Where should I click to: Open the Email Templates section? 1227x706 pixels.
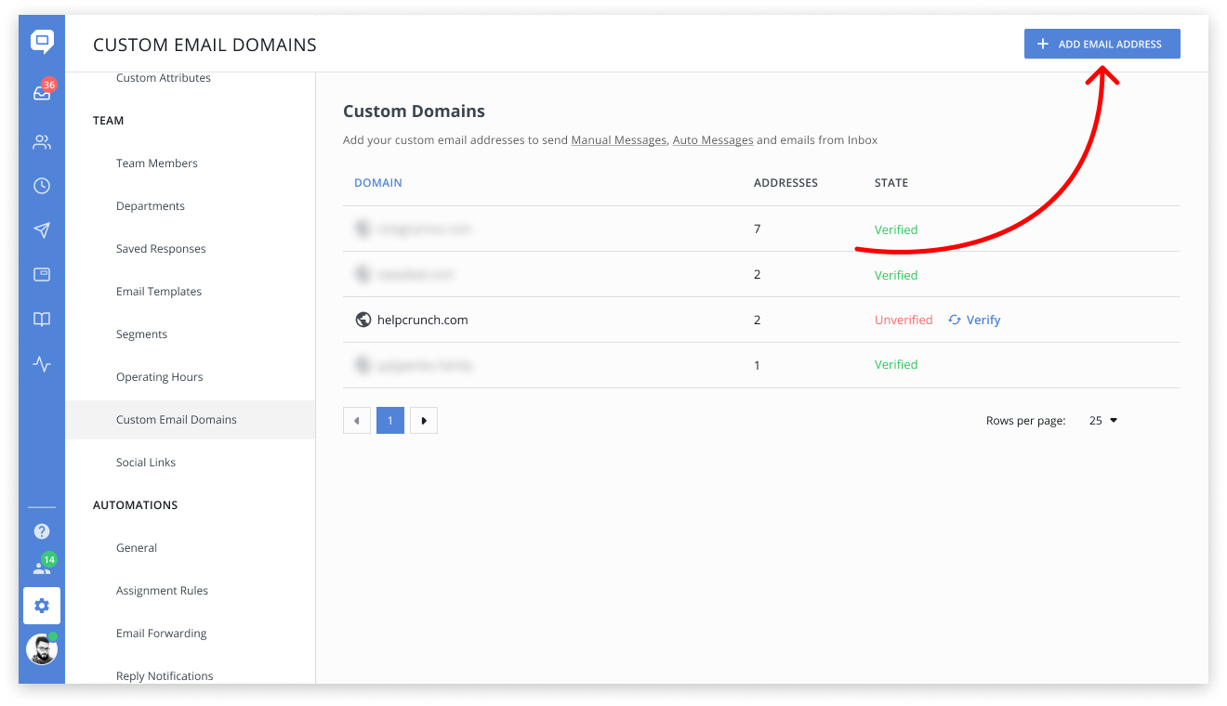(158, 291)
